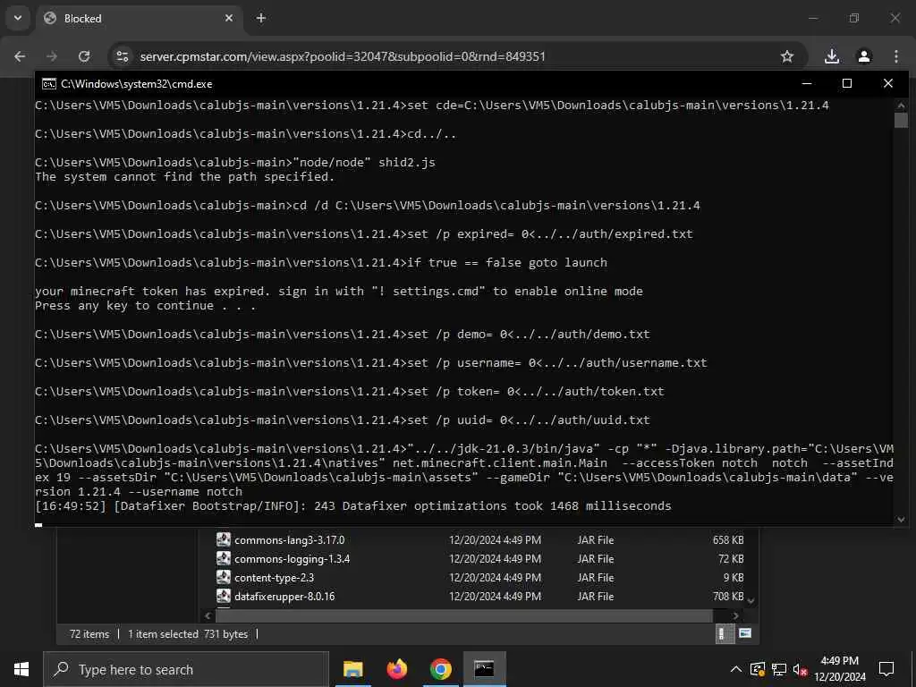The image size is (916, 687).
Task: Open site information icon in address bar
Action: tap(122, 56)
